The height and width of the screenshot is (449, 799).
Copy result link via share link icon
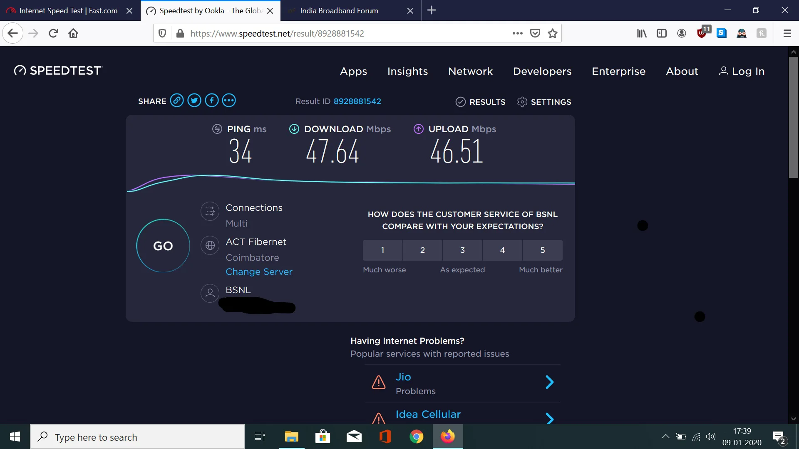coord(177,101)
